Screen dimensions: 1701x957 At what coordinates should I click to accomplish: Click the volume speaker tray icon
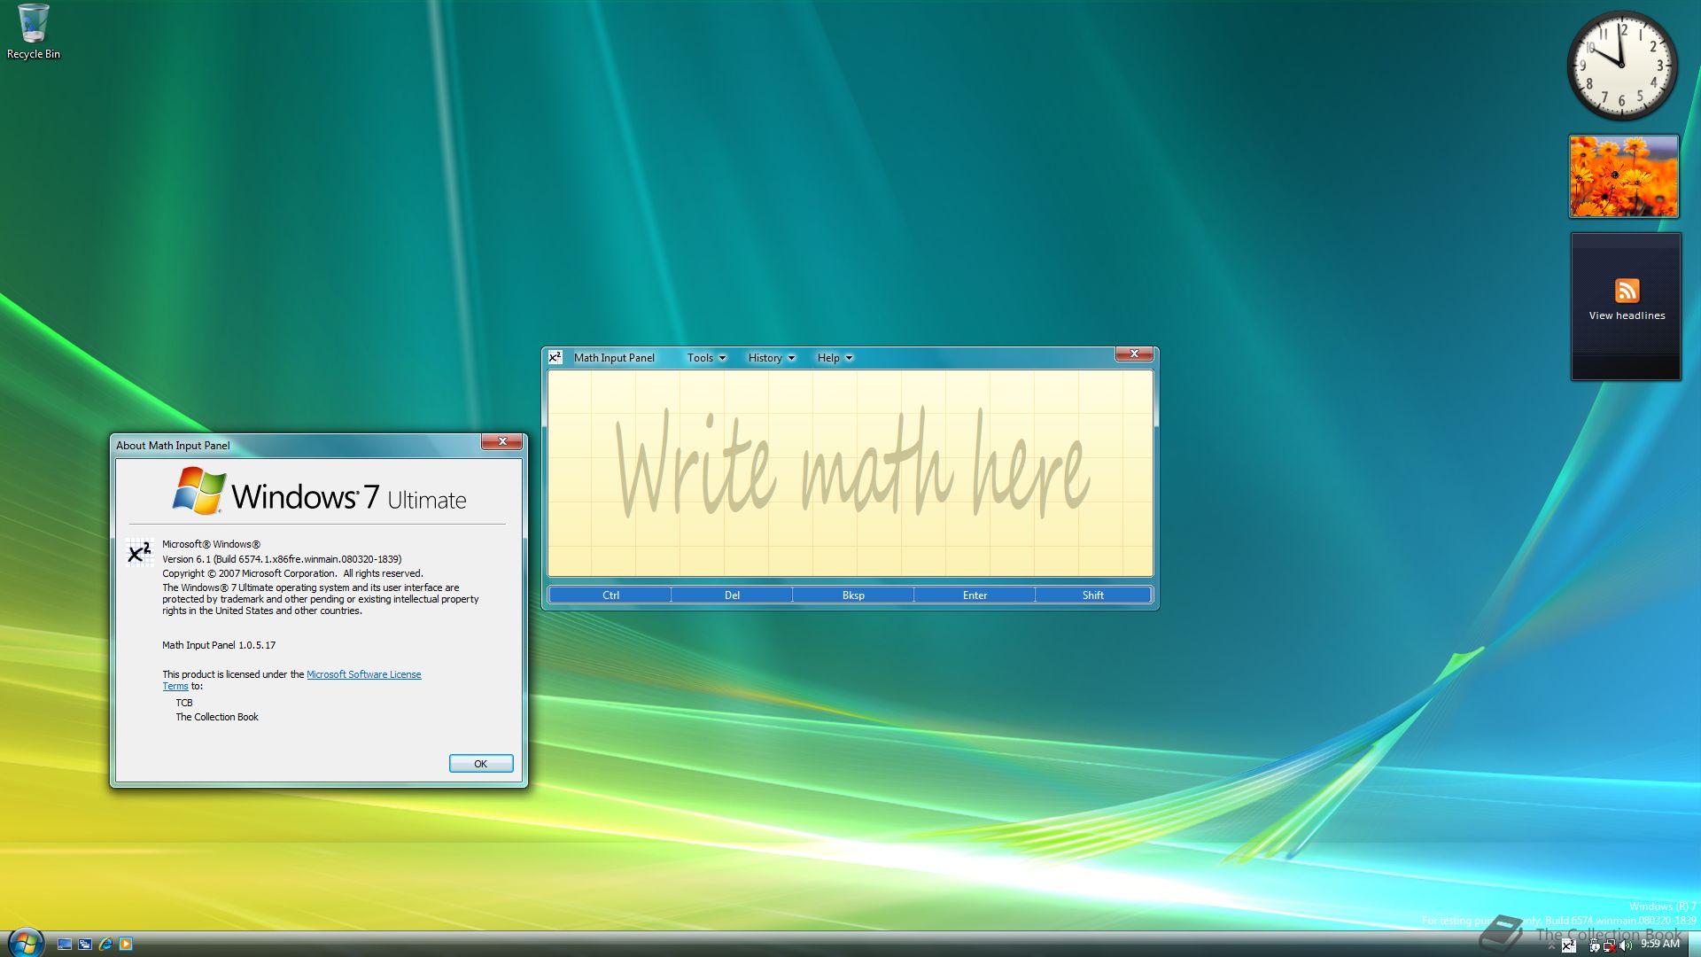point(1626,945)
